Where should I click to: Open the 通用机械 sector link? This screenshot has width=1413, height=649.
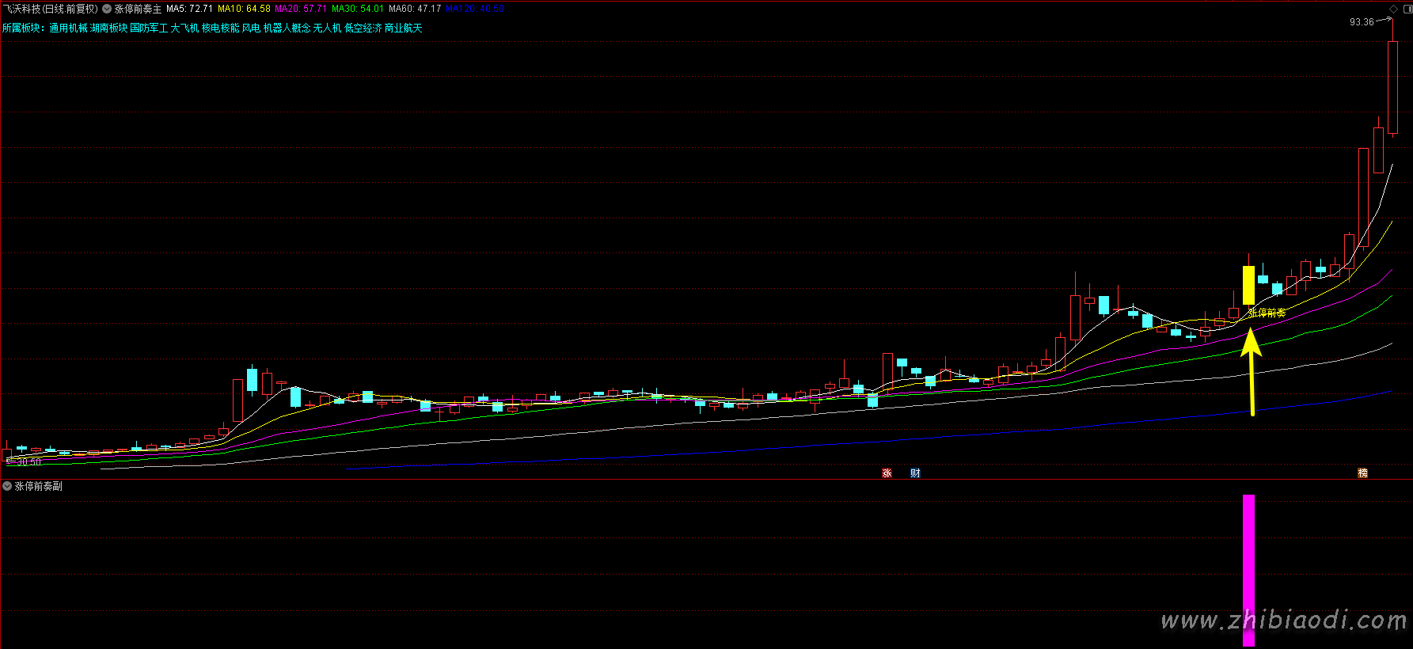click(x=68, y=28)
